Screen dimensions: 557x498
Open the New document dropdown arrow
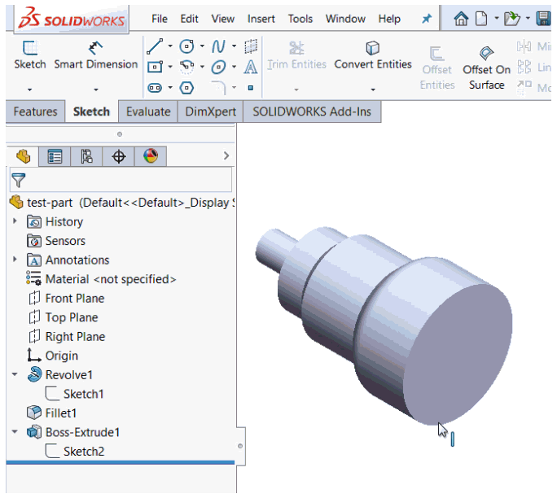(x=497, y=18)
